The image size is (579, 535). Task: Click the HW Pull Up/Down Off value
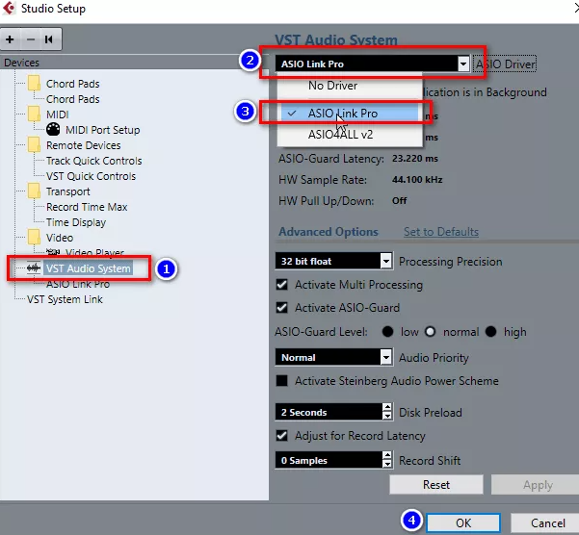400,201
